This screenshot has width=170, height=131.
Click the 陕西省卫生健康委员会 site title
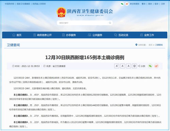tap(90, 11)
